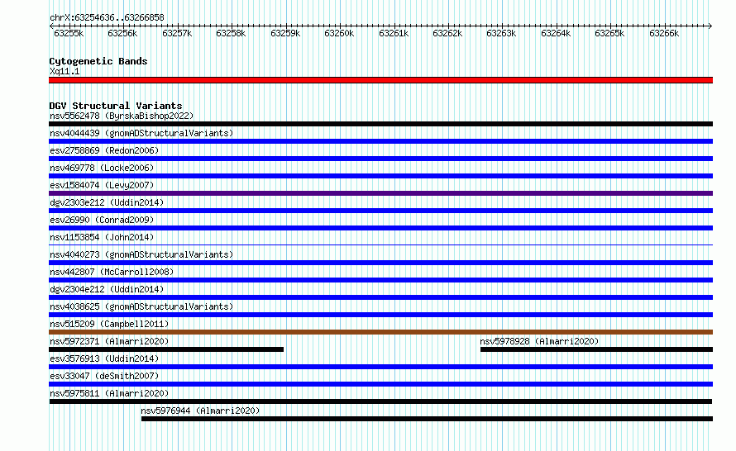Screen dimensions: 736x451
Task: Select the blue nsv4044439 variant bar
Action: [x=380, y=141]
